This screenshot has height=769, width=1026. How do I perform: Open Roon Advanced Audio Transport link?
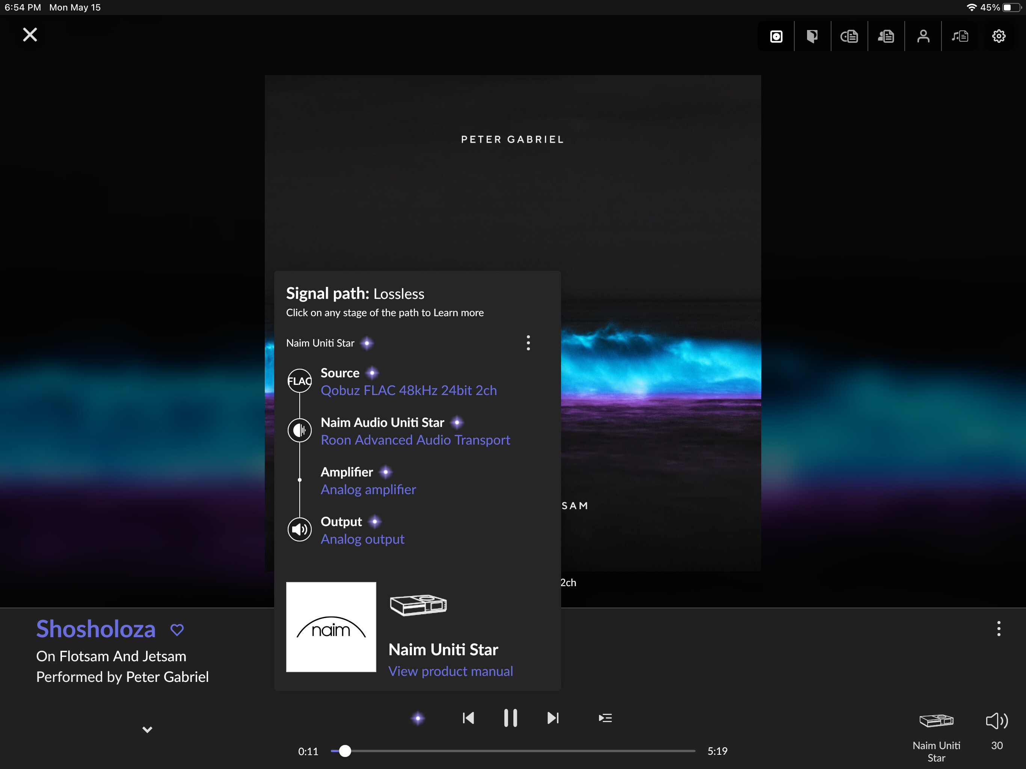tap(415, 440)
